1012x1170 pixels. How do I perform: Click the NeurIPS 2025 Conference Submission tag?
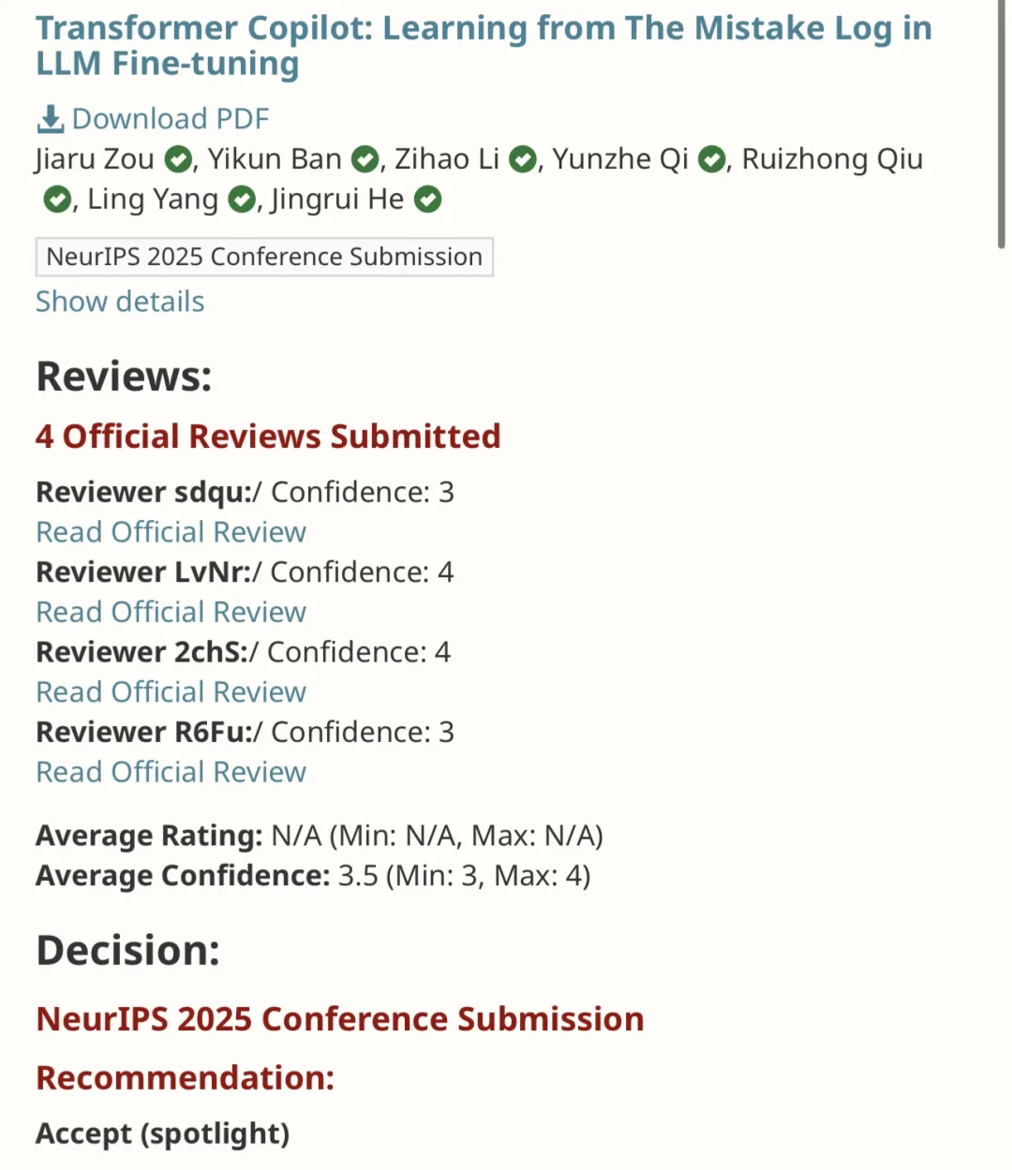264,257
